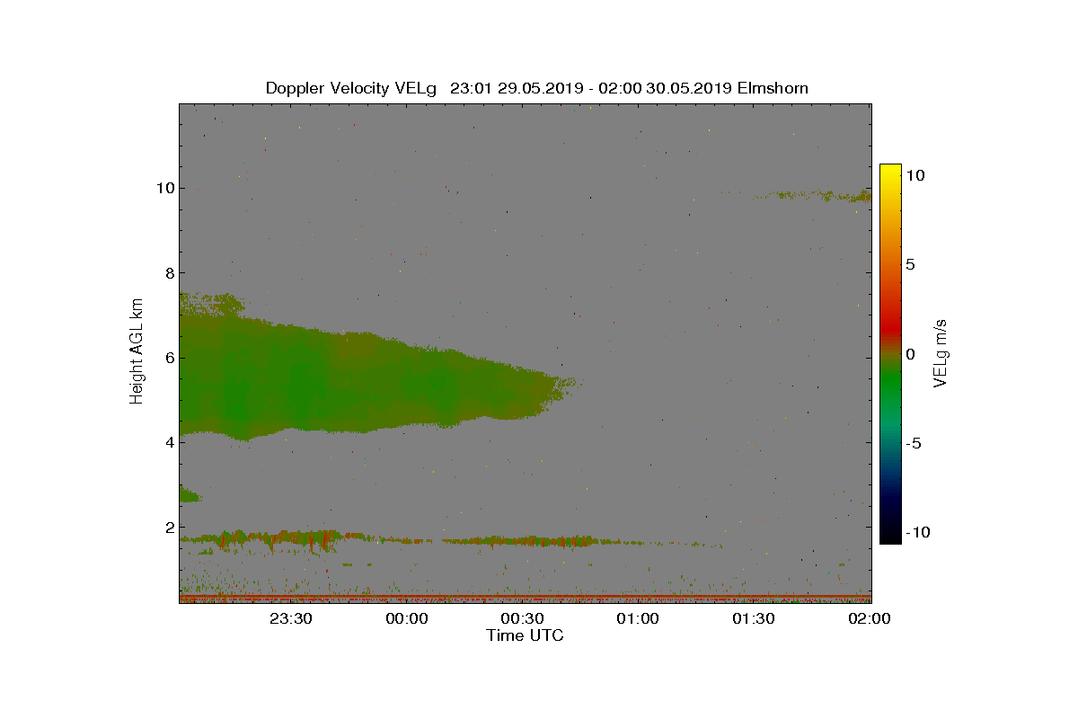Image resolution: width=1078 pixels, height=719 pixels.
Task: Click the '00:30' time tick label
Action: 524,618
